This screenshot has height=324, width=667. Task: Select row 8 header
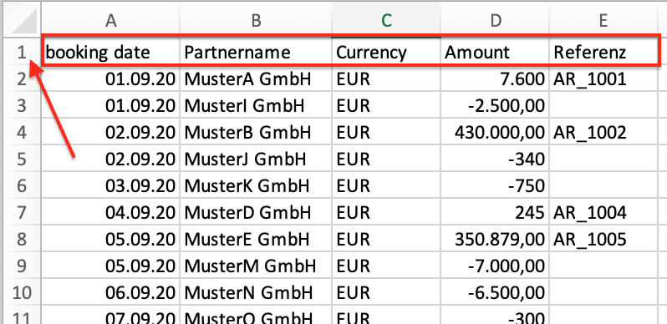tap(22, 240)
